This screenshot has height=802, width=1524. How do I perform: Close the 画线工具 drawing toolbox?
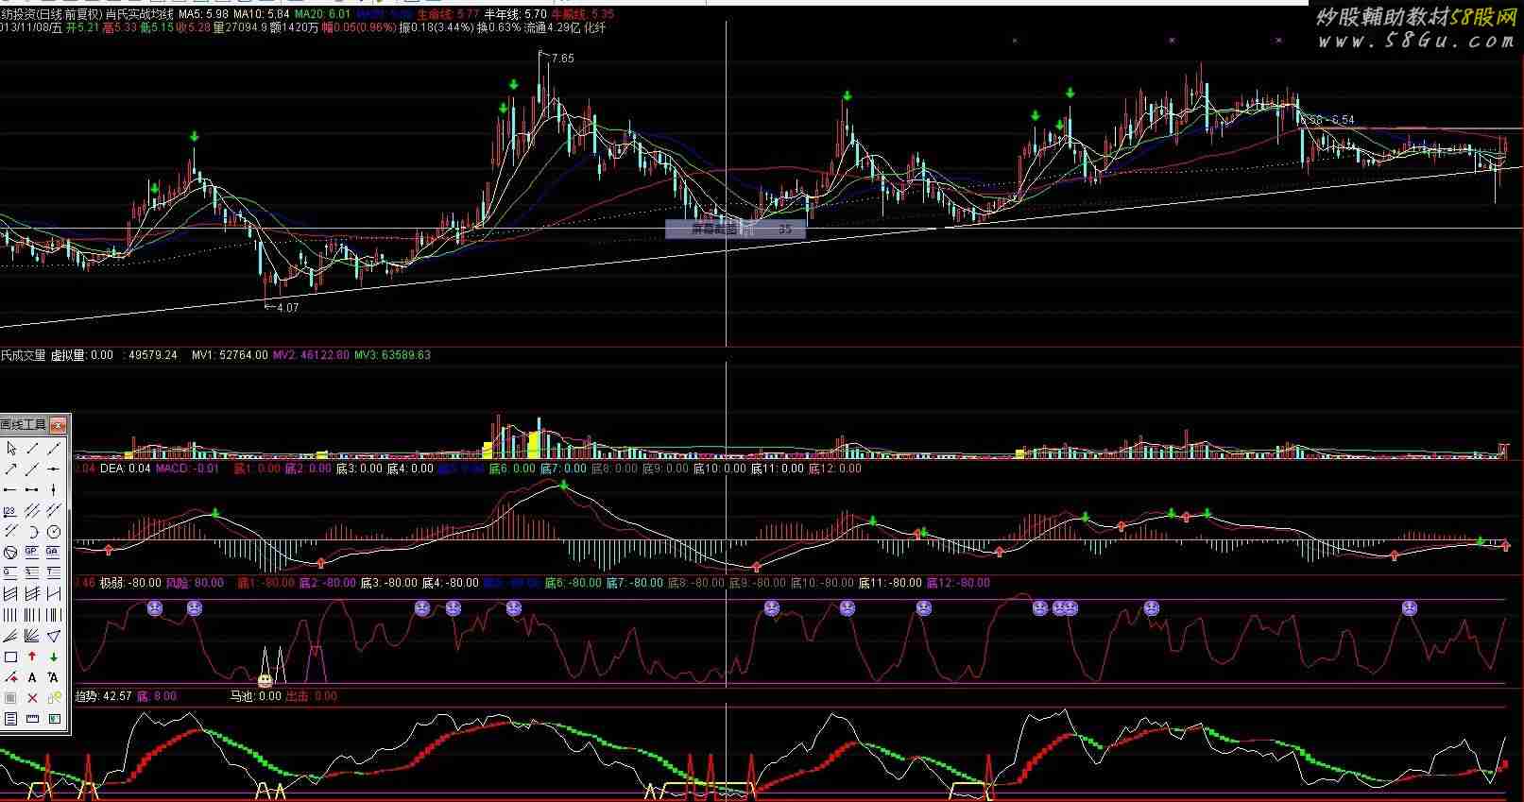pos(59,425)
